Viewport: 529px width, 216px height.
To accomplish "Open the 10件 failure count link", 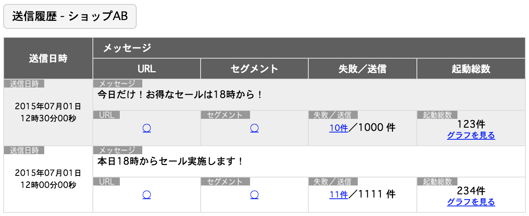I will click(338, 128).
